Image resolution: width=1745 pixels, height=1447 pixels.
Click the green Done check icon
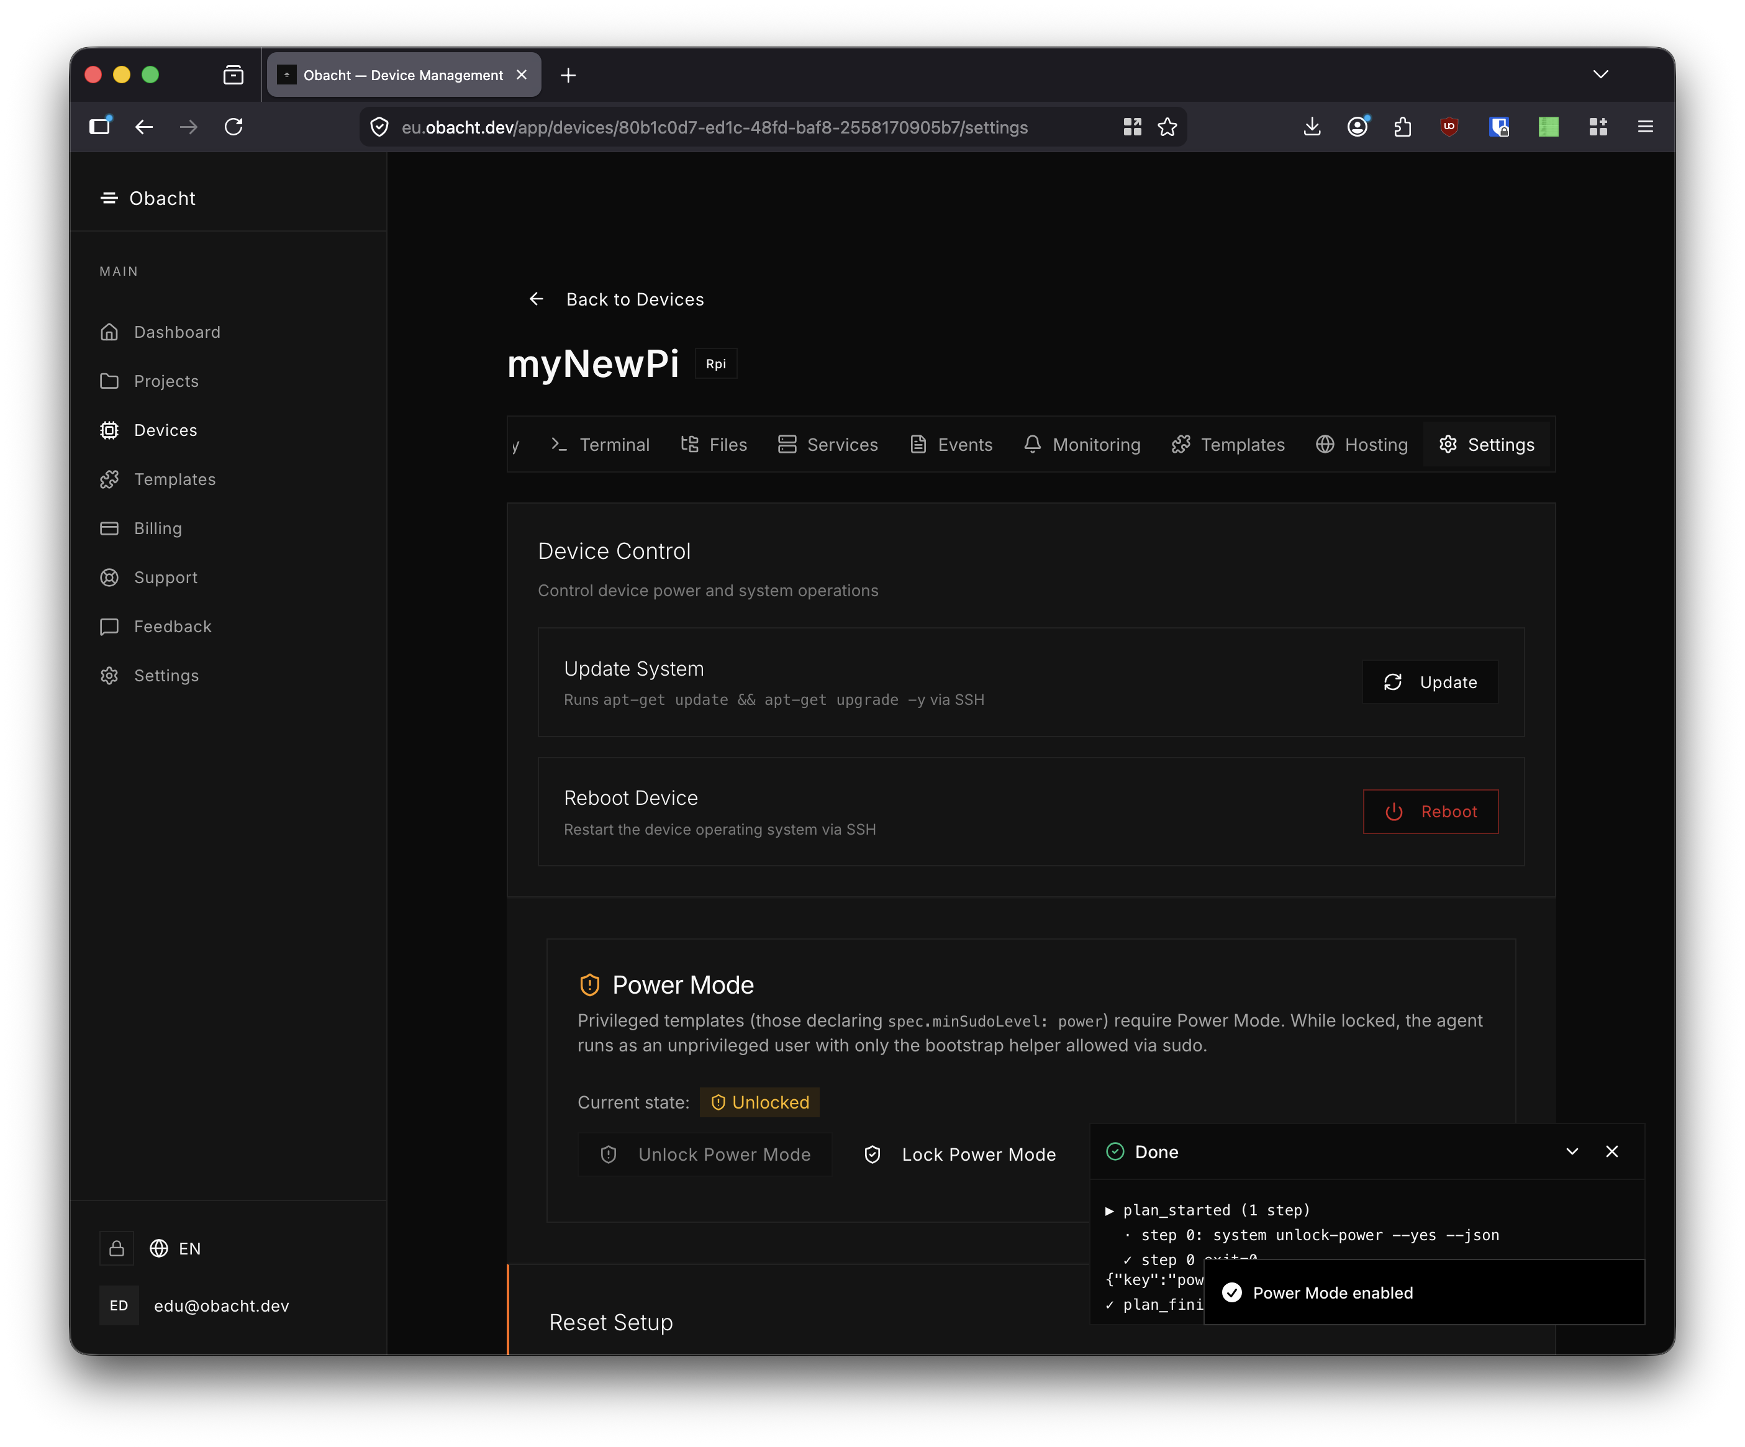[1115, 1152]
